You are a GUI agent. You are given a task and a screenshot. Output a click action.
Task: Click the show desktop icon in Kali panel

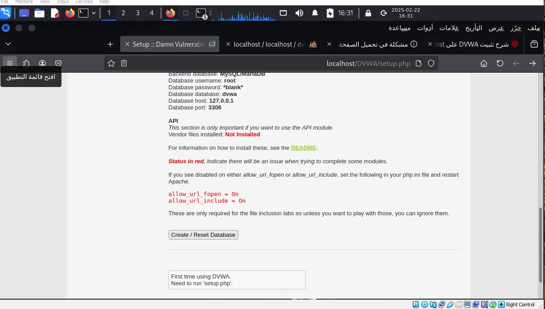pyautogui.click(x=24, y=13)
